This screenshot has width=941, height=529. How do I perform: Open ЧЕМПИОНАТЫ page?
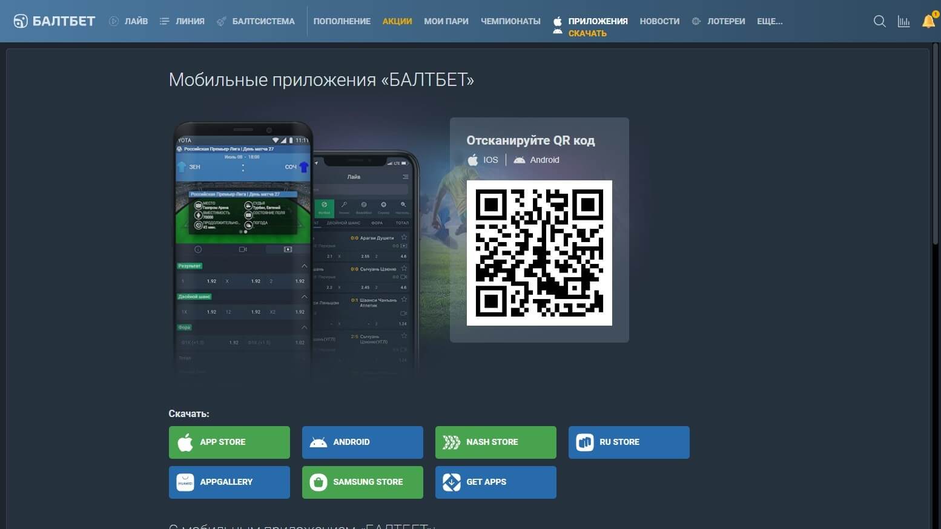[x=510, y=21]
